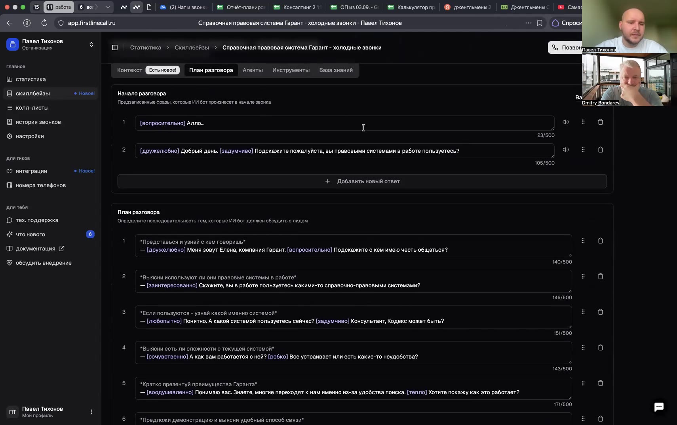Open profile options menu next to Мой профиль
This screenshot has height=425, width=677.
pos(91,412)
